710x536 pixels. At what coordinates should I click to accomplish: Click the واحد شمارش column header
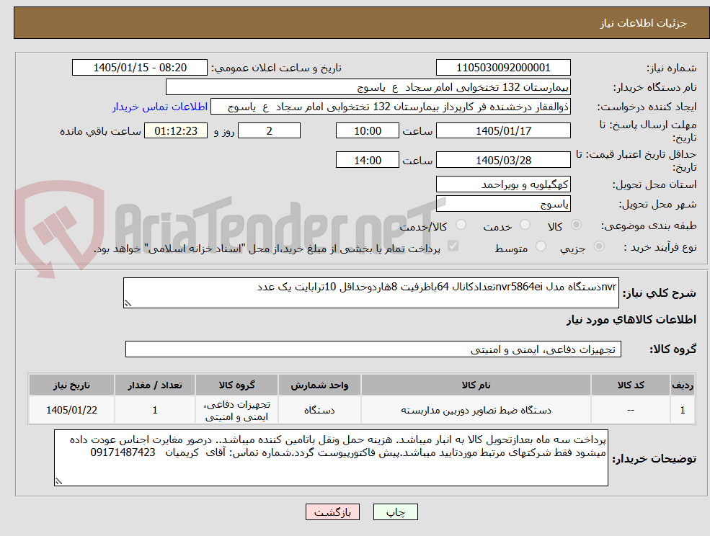319,385
